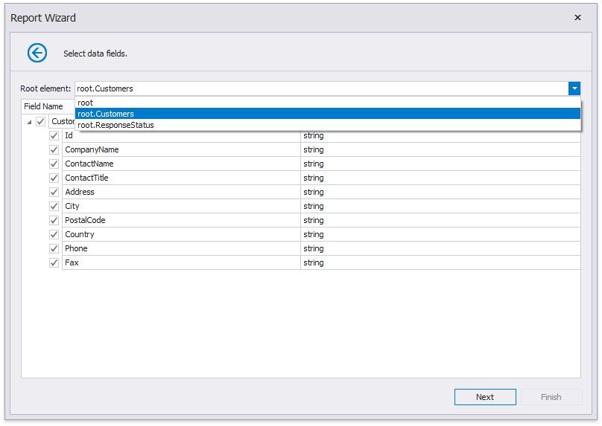Viewport: 602px width, 426px height.
Task: Click the Next button
Action: pyautogui.click(x=484, y=397)
